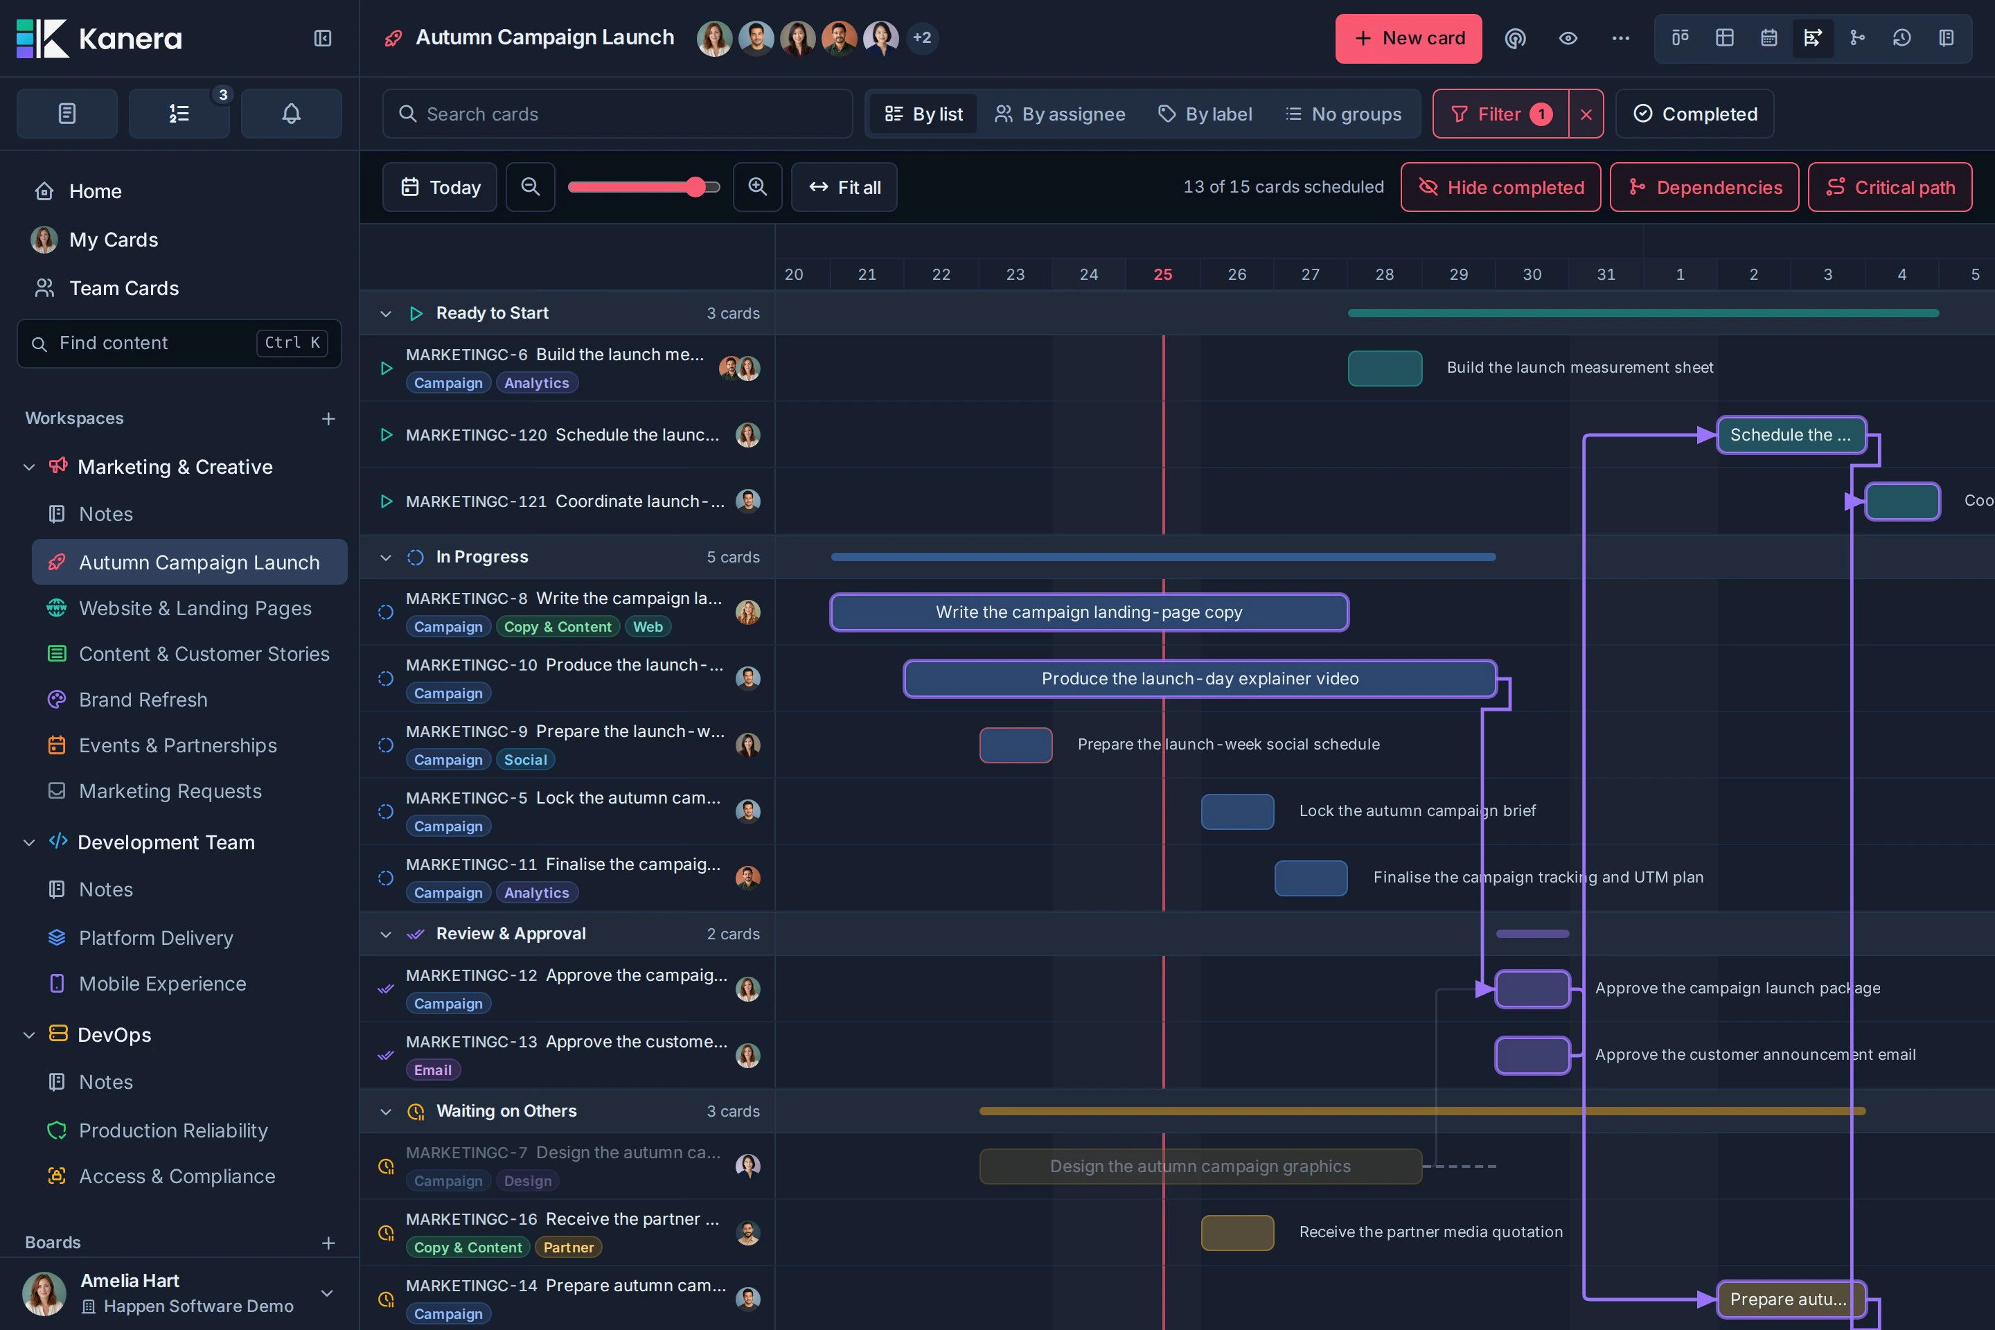This screenshot has width=1995, height=1330.
Task: Collapse the Ready to Start group
Action: click(x=386, y=314)
